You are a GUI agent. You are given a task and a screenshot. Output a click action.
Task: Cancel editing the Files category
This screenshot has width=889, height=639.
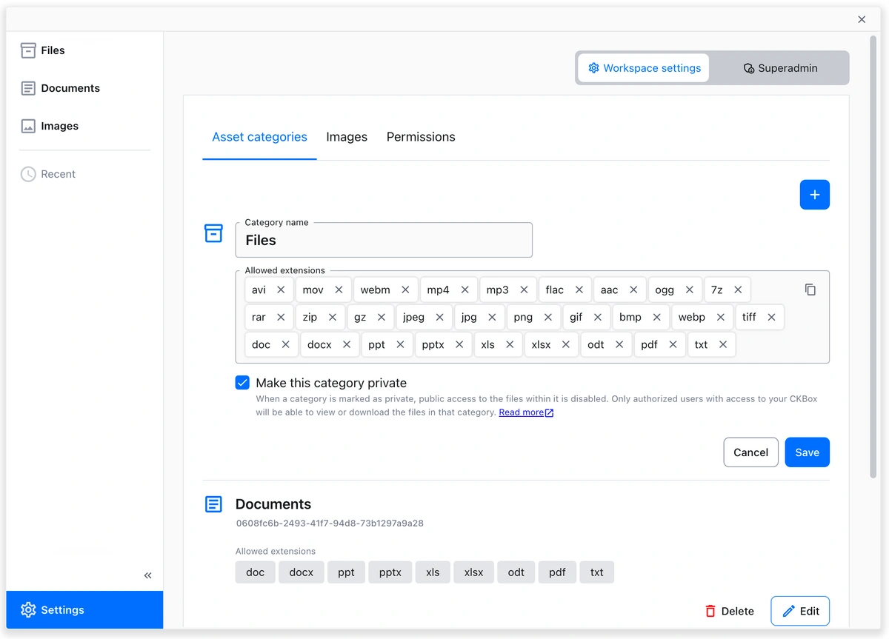click(x=750, y=452)
